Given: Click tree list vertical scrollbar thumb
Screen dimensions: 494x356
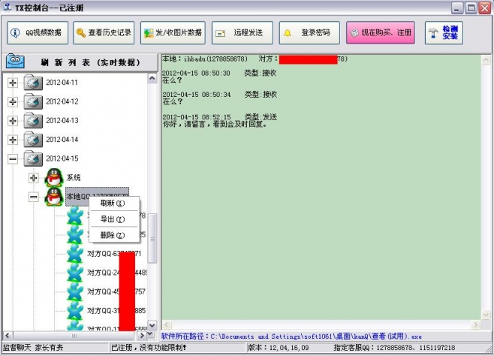Looking at the screenshot, I should pos(152,238).
